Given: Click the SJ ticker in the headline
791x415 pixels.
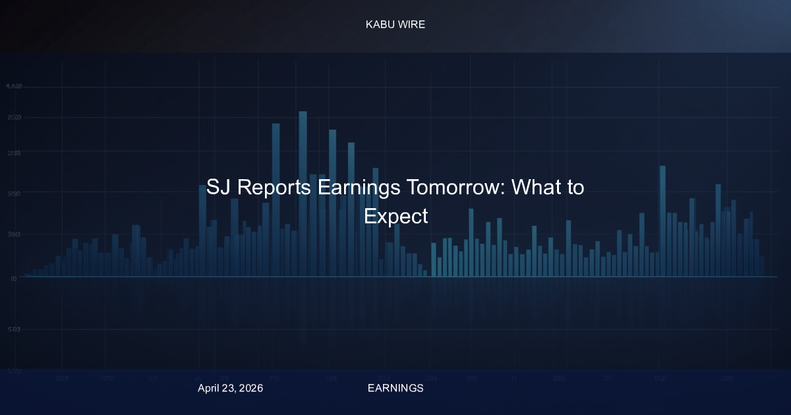Looking at the screenshot, I should (x=218, y=188).
